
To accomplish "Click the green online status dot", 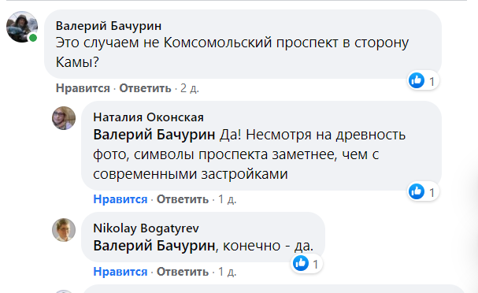I will click(x=33, y=38).
